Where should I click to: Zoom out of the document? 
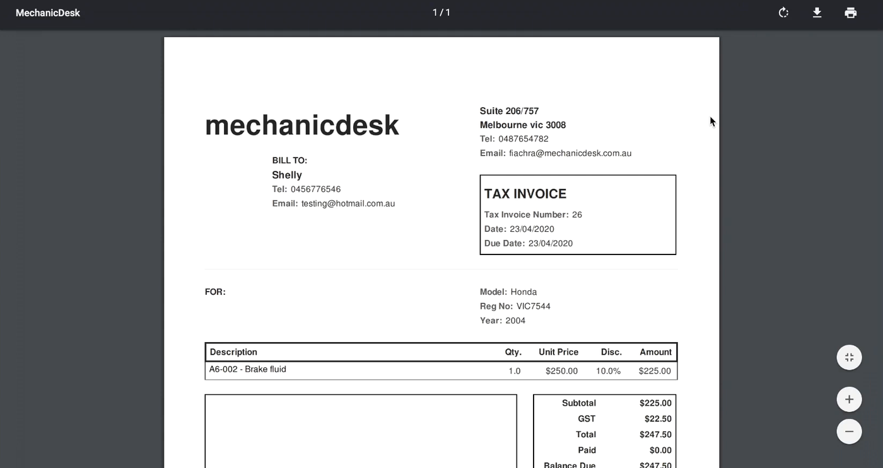point(849,431)
